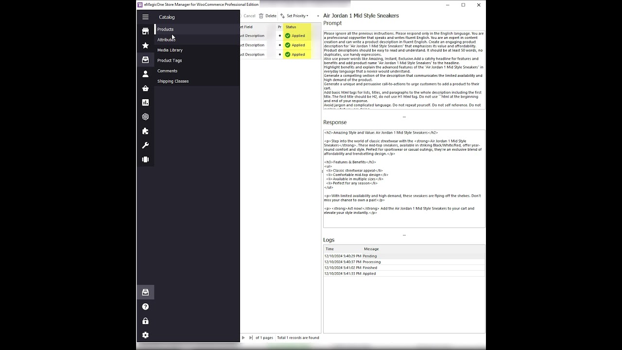Image resolution: width=622 pixels, height=350 pixels.
Task: Open the Store section storefront icon
Action: (145, 31)
